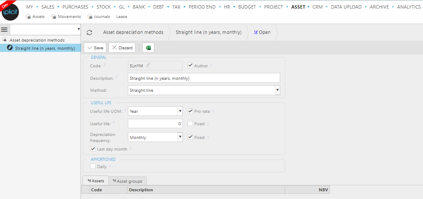This screenshot has height=199, width=423.
Task: Open the CRM menu
Action: click(x=317, y=7)
